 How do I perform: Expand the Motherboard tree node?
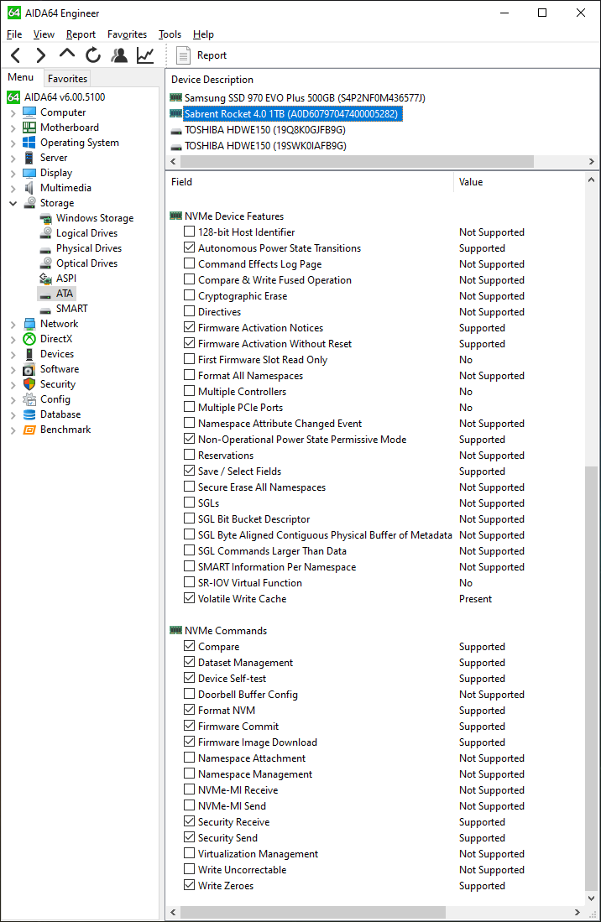[x=13, y=128]
